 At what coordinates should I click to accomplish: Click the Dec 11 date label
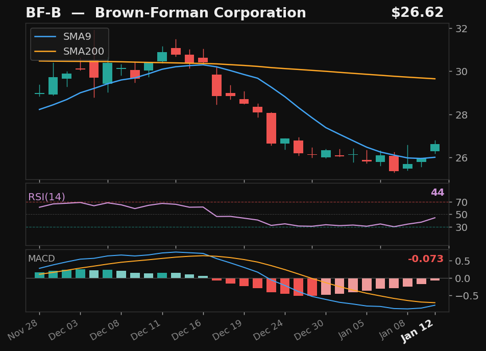click(145, 330)
